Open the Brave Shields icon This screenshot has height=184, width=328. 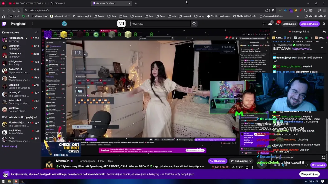click(x=273, y=10)
